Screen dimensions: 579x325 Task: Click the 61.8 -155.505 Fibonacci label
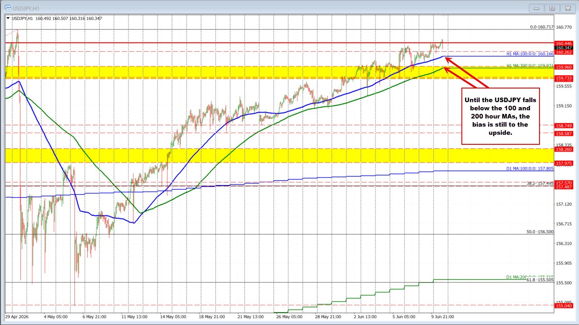point(540,280)
